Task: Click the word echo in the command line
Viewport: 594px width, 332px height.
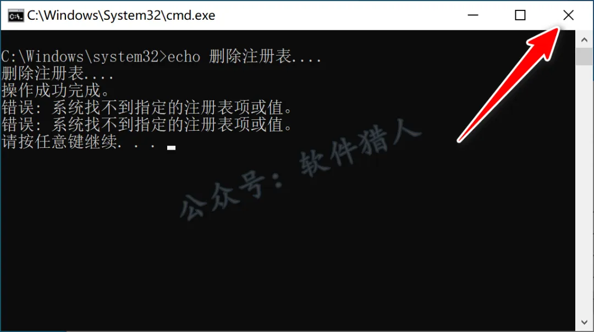Action: [x=184, y=57]
